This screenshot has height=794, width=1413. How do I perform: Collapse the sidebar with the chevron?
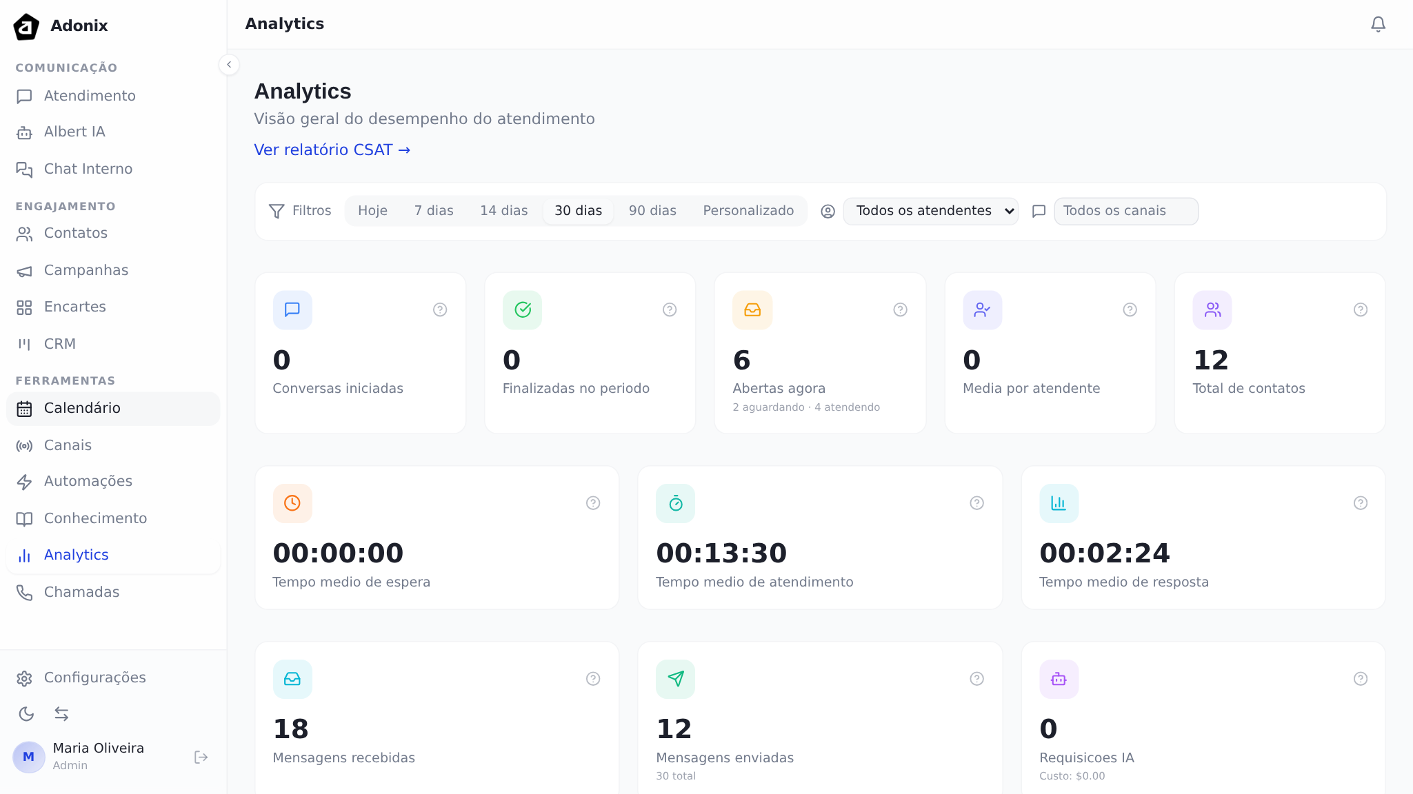click(229, 64)
